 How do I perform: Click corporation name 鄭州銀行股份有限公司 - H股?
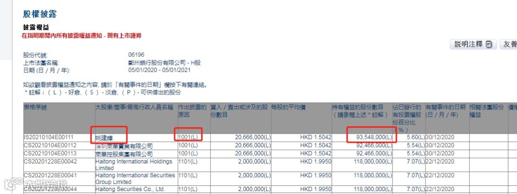click(x=164, y=63)
